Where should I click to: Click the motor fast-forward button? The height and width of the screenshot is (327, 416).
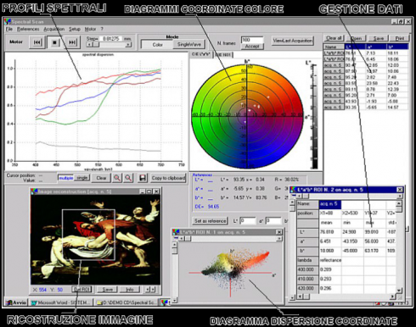coord(72,42)
